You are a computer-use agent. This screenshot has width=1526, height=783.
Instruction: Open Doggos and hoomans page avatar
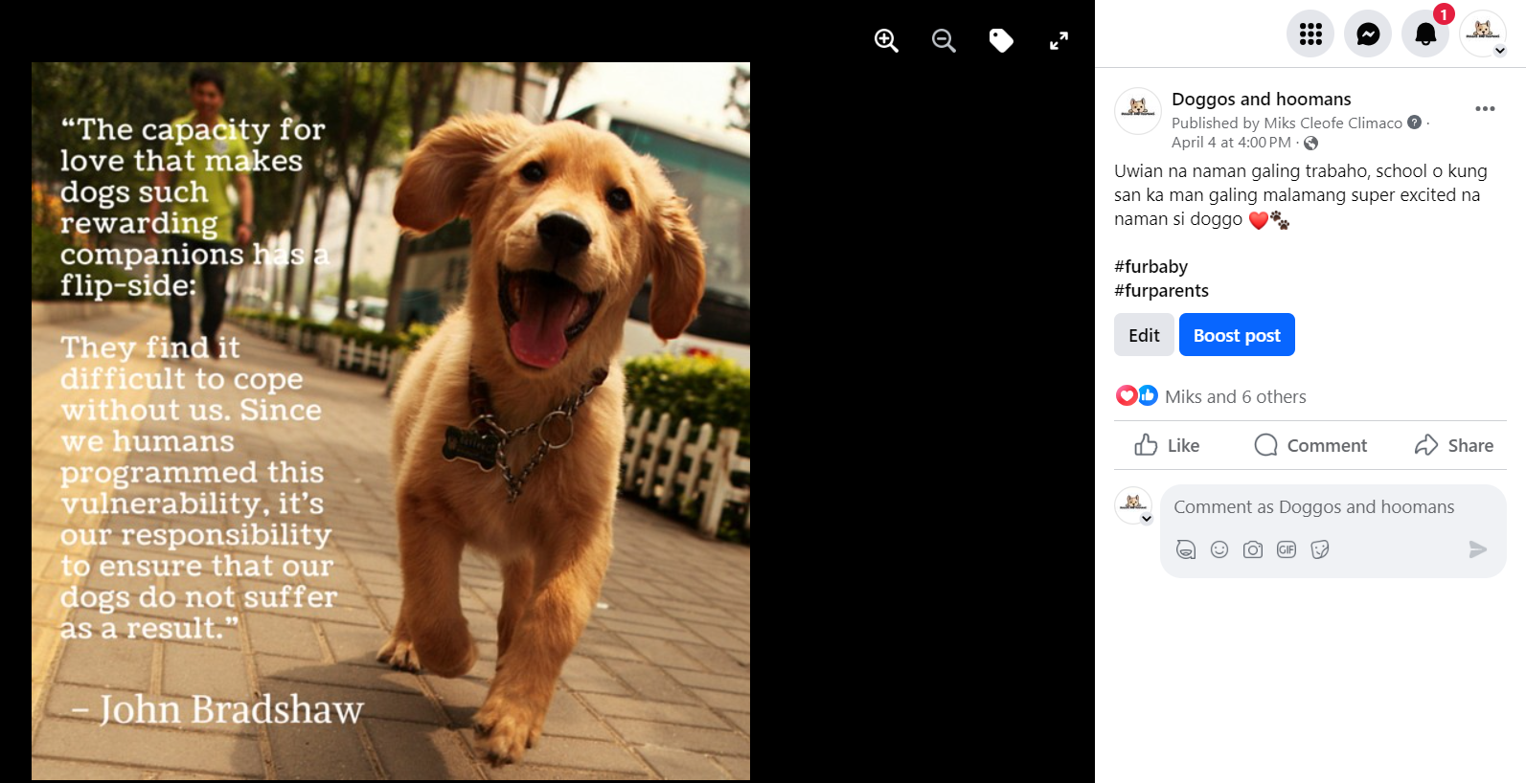(x=1138, y=110)
